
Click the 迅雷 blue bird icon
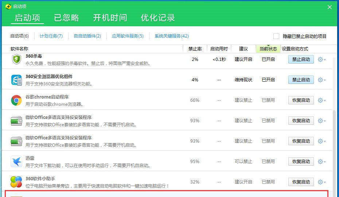click(16, 162)
